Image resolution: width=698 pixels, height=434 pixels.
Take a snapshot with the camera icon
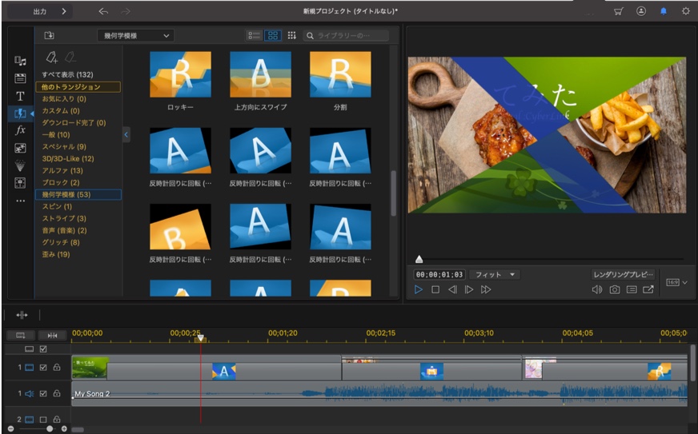click(614, 289)
